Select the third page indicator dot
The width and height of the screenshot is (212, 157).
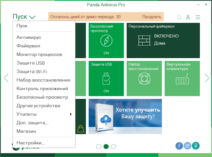tap(113, 147)
